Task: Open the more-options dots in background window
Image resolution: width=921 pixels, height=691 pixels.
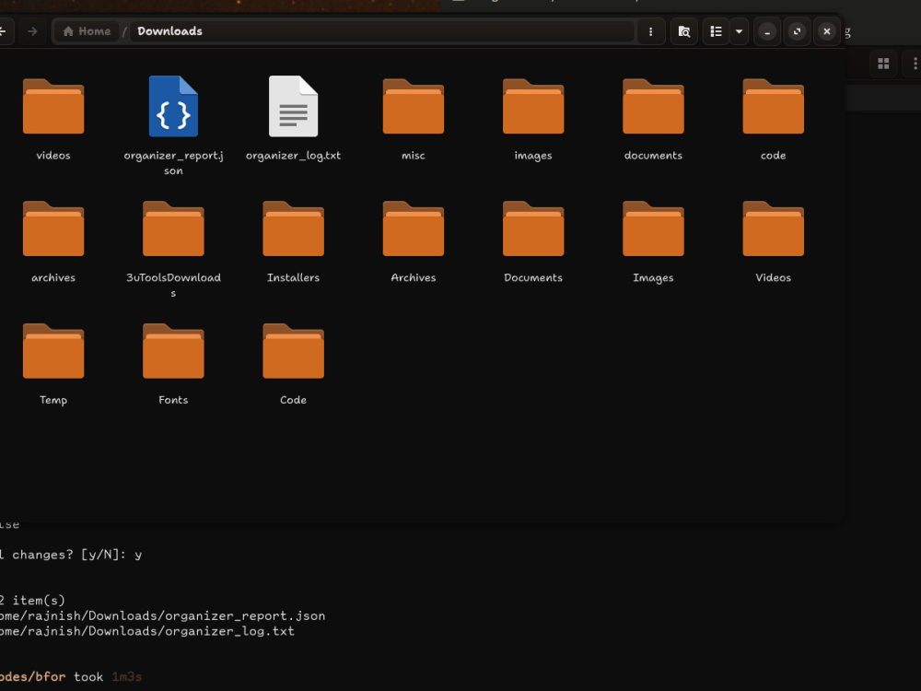Action: pyautogui.click(x=915, y=64)
